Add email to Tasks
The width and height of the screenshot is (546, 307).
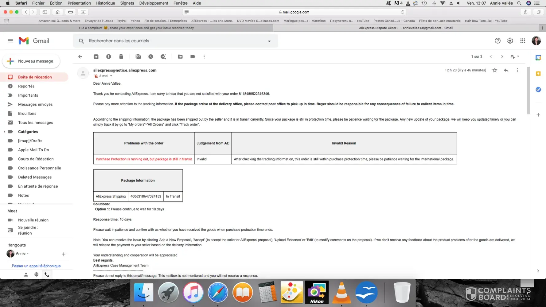[163, 56]
